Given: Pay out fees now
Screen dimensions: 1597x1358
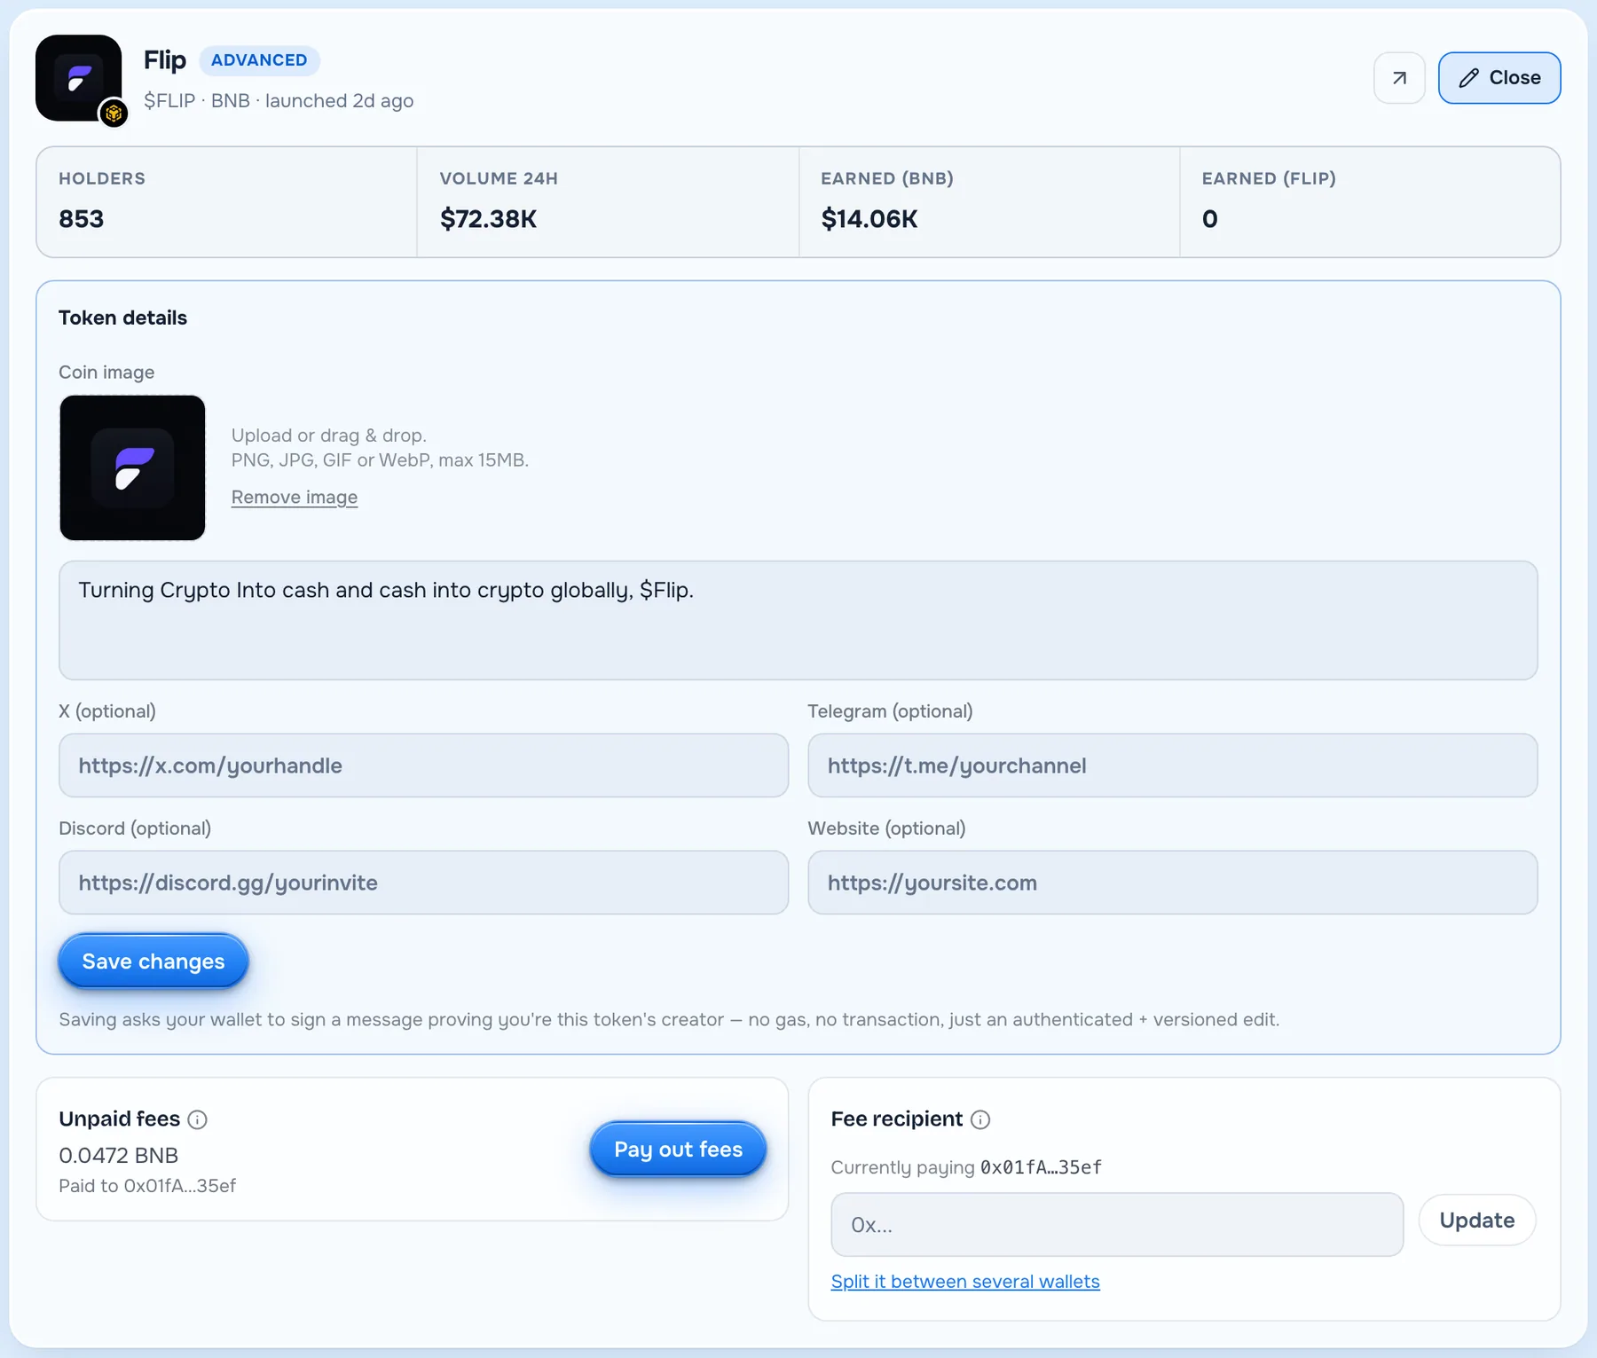Looking at the screenshot, I should [x=678, y=1150].
